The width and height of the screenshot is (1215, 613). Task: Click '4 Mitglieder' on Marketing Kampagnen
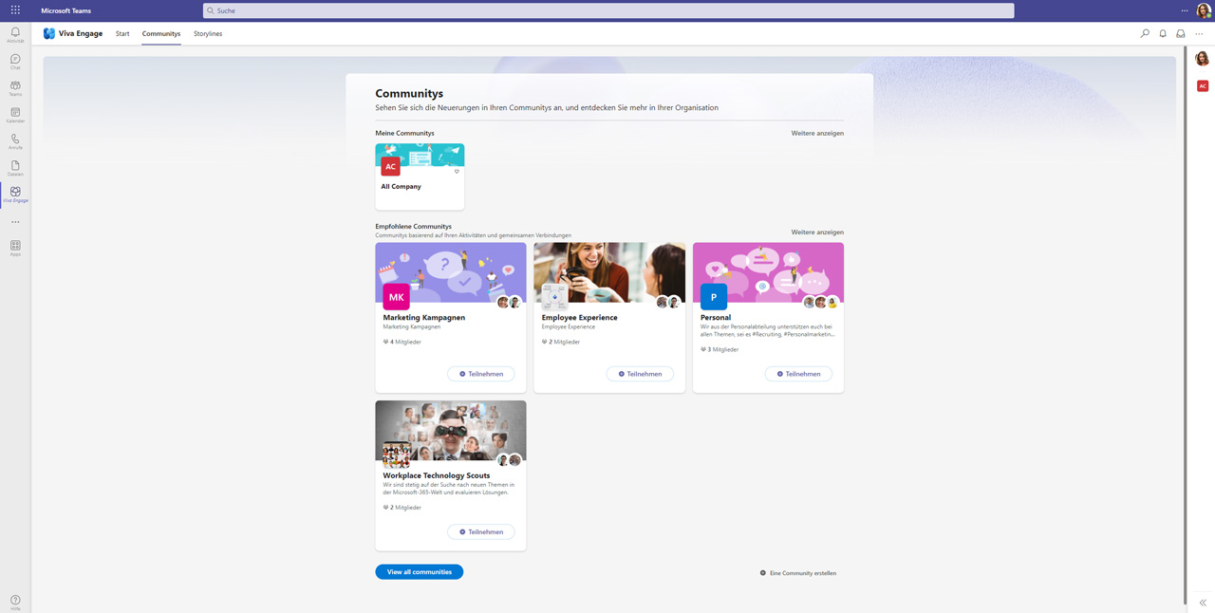[402, 342]
